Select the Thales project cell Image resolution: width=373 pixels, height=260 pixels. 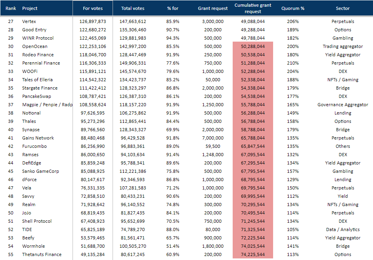pyautogui.click(x=29, y=121)
